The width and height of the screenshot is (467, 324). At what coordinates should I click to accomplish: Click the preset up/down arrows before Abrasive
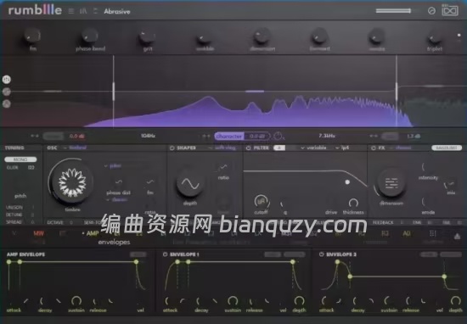pyautogui.click(x=95, y=11)
